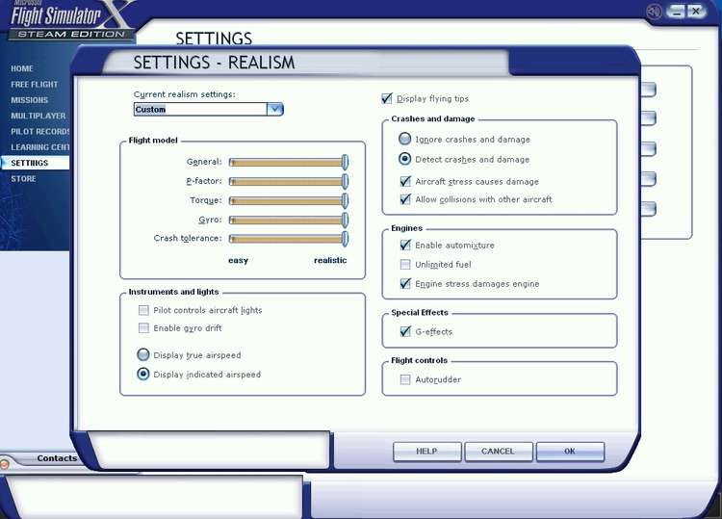Click the General flight model slider
Viewport: 722px width, 519px height.
click(289, 162)
